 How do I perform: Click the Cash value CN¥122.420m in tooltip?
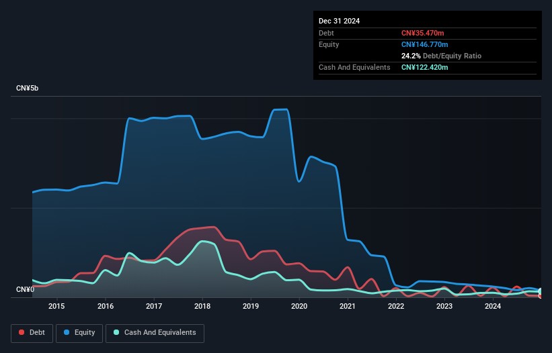(424, 67)
